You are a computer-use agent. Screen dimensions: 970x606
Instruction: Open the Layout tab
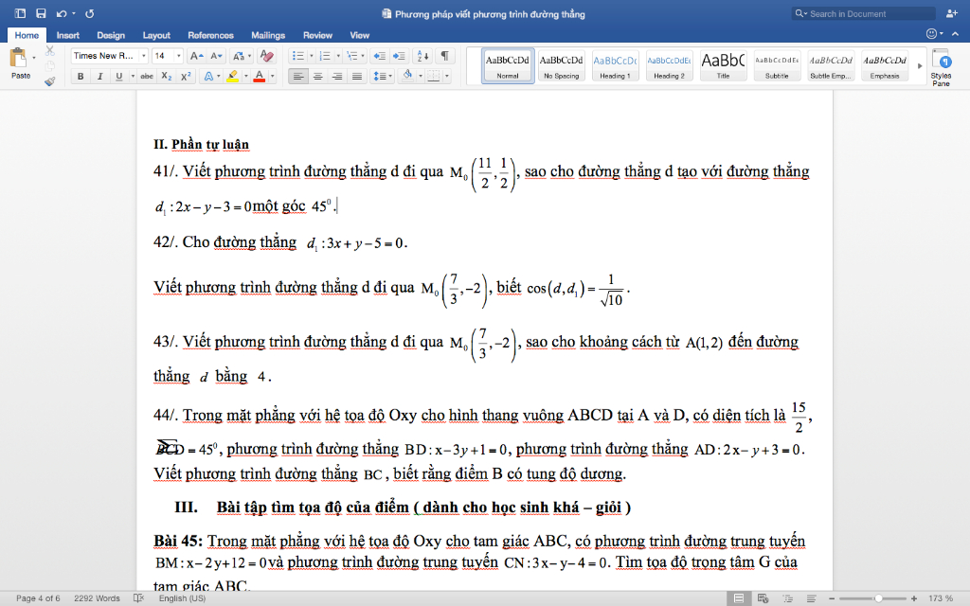pyautogui.click(x=156, y=35)
